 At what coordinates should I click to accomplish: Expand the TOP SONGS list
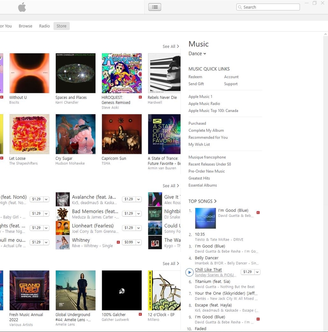(x=202, y=201)
